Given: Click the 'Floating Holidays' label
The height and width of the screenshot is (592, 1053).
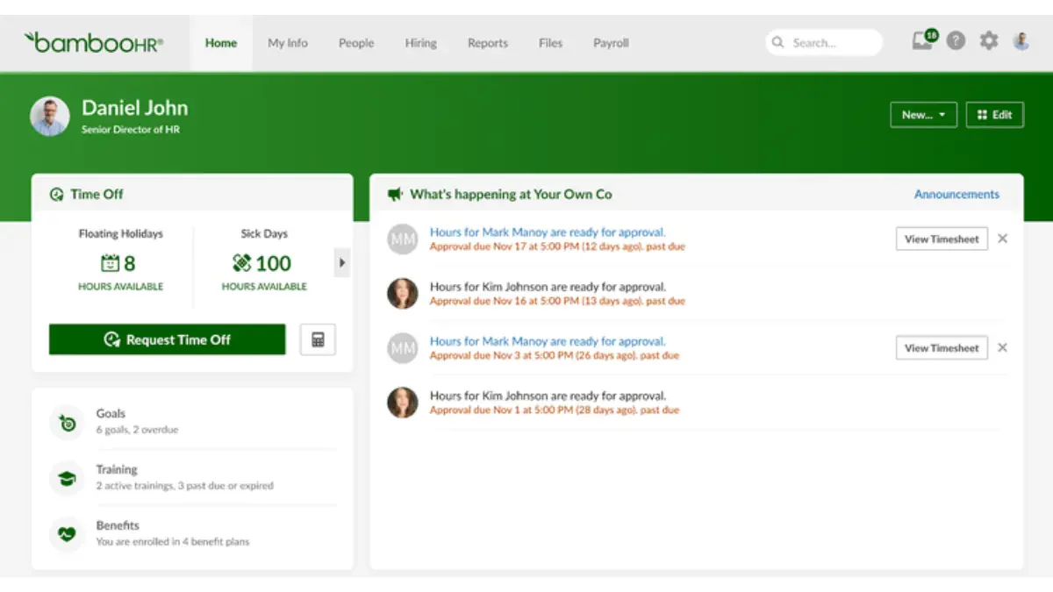Looking at the screenshot, I should point(121,233).
